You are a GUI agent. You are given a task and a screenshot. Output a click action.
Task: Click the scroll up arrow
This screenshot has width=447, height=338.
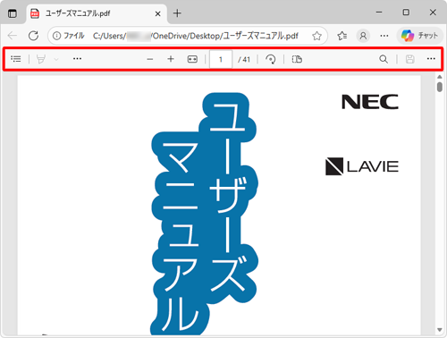point(440,77)
